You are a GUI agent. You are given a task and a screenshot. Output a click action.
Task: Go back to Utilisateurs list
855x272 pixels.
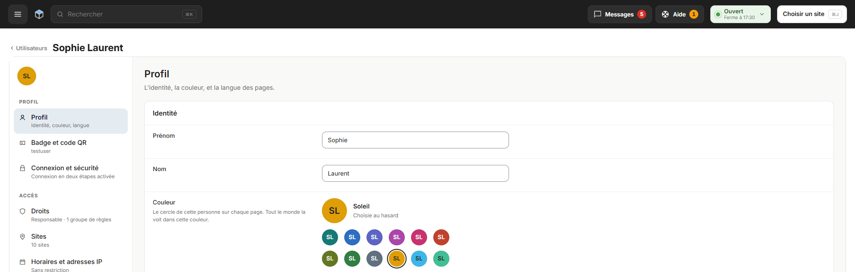(29, 48)
